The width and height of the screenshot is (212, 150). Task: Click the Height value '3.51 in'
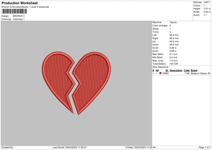[207, 8]
